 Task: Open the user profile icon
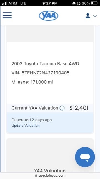point(88,16)
